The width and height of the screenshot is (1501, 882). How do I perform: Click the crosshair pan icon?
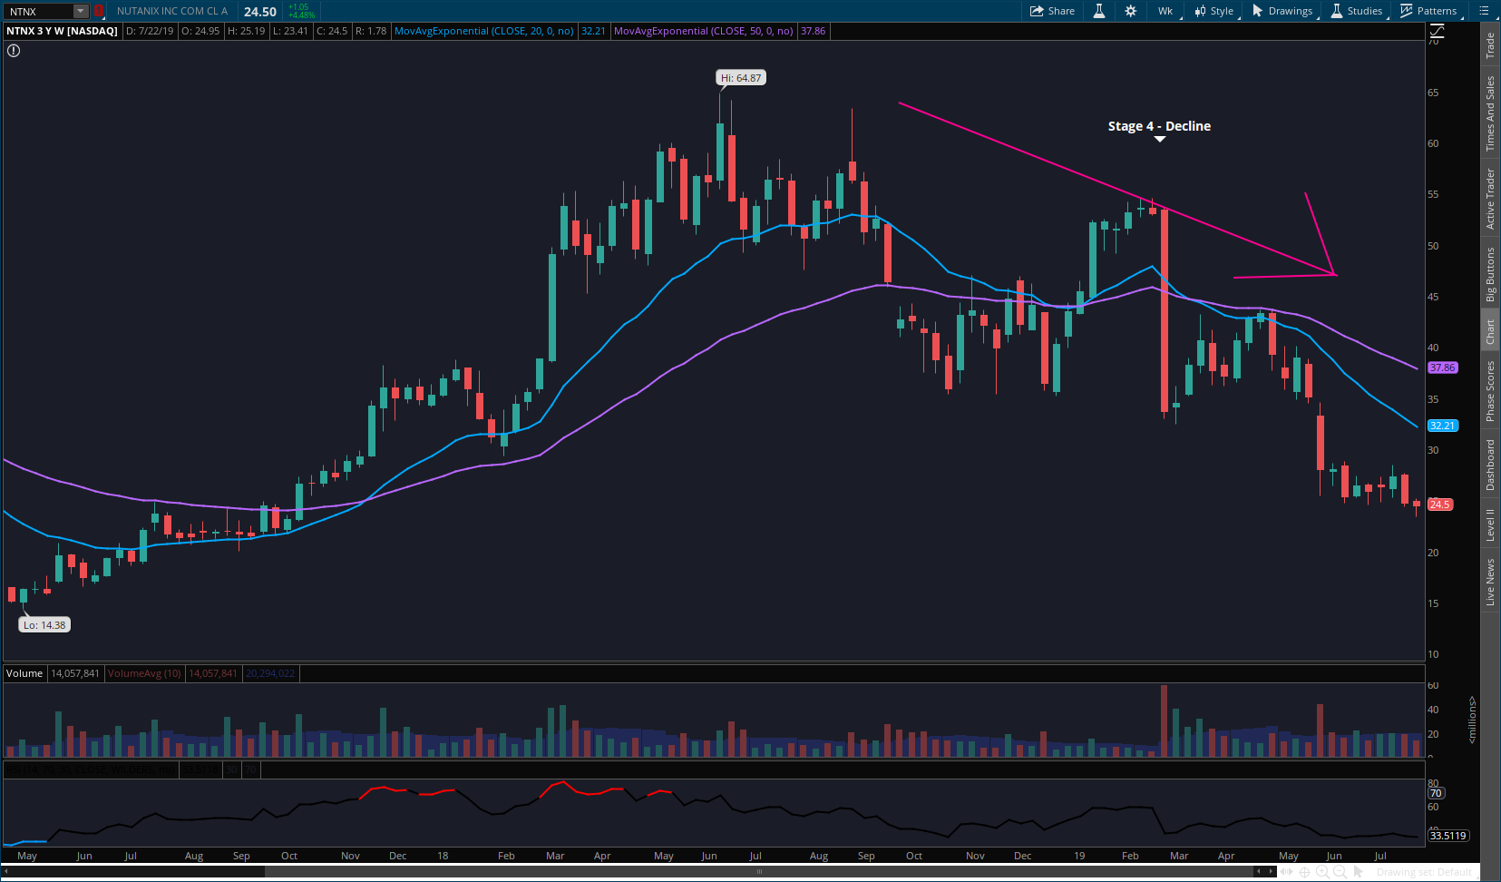click(x=1304, y=872)
